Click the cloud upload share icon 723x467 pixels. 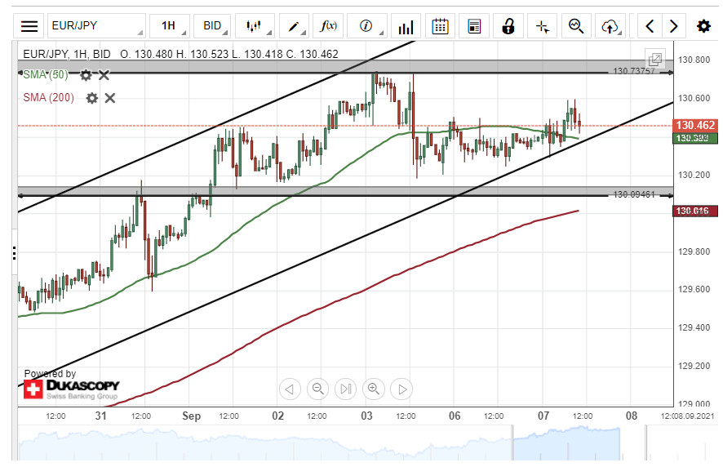tap(610, 26)
